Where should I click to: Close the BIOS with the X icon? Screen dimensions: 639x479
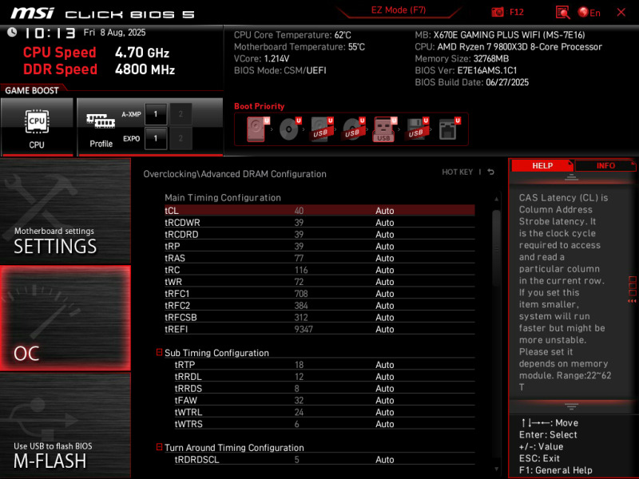(x=621, y=12)
